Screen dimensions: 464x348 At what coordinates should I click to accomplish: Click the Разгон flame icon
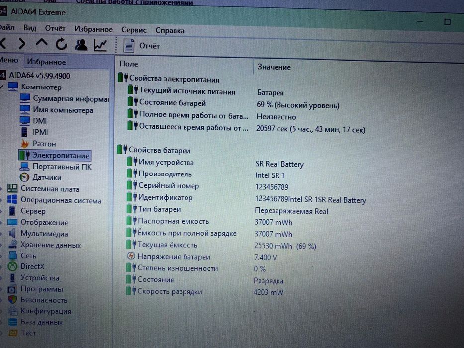click(25, 144)
